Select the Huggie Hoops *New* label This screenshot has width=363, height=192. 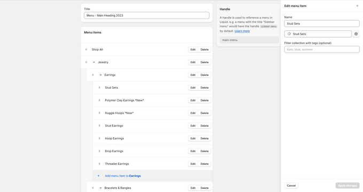(x=119, y=113)
